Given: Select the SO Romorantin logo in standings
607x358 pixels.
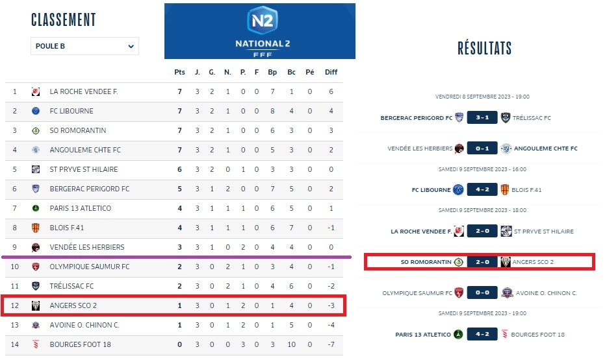Looking at the screenshot, I should point(36,130).
